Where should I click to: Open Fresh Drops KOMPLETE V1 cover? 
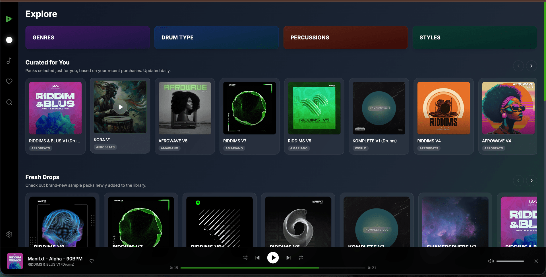click(x=377, y=222)
